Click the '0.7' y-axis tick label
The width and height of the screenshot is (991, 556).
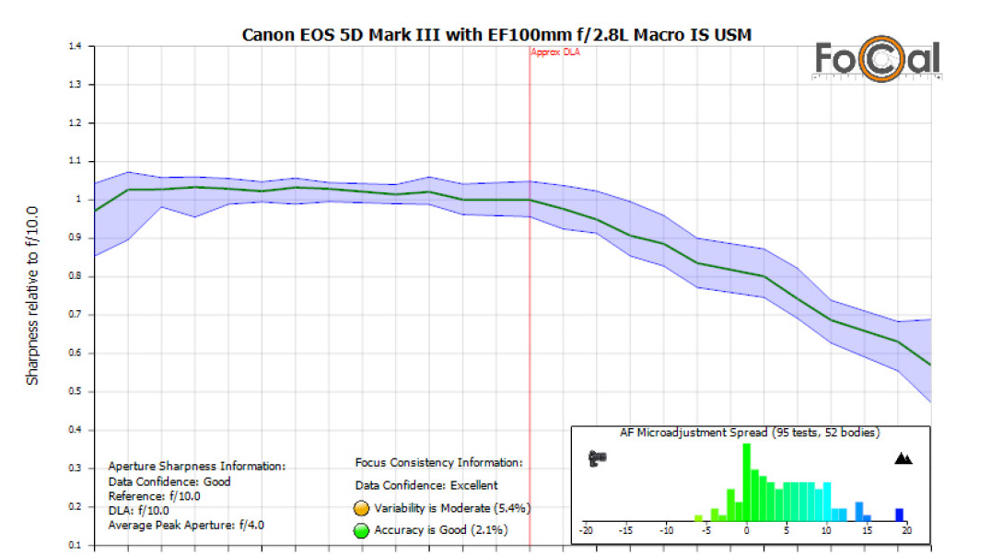point(75,315)
